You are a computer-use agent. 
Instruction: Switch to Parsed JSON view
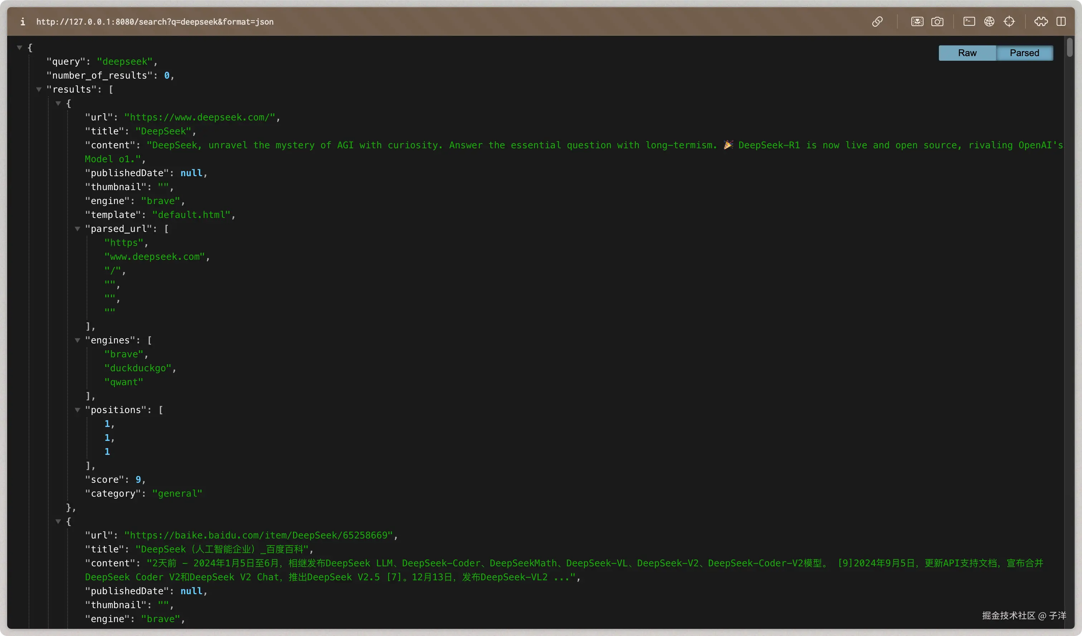click(x=1024, y=53)
